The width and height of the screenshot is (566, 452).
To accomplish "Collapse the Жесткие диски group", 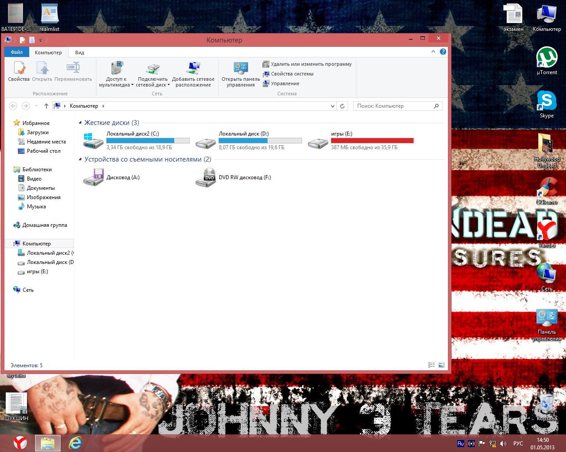I will coord(80,123).
